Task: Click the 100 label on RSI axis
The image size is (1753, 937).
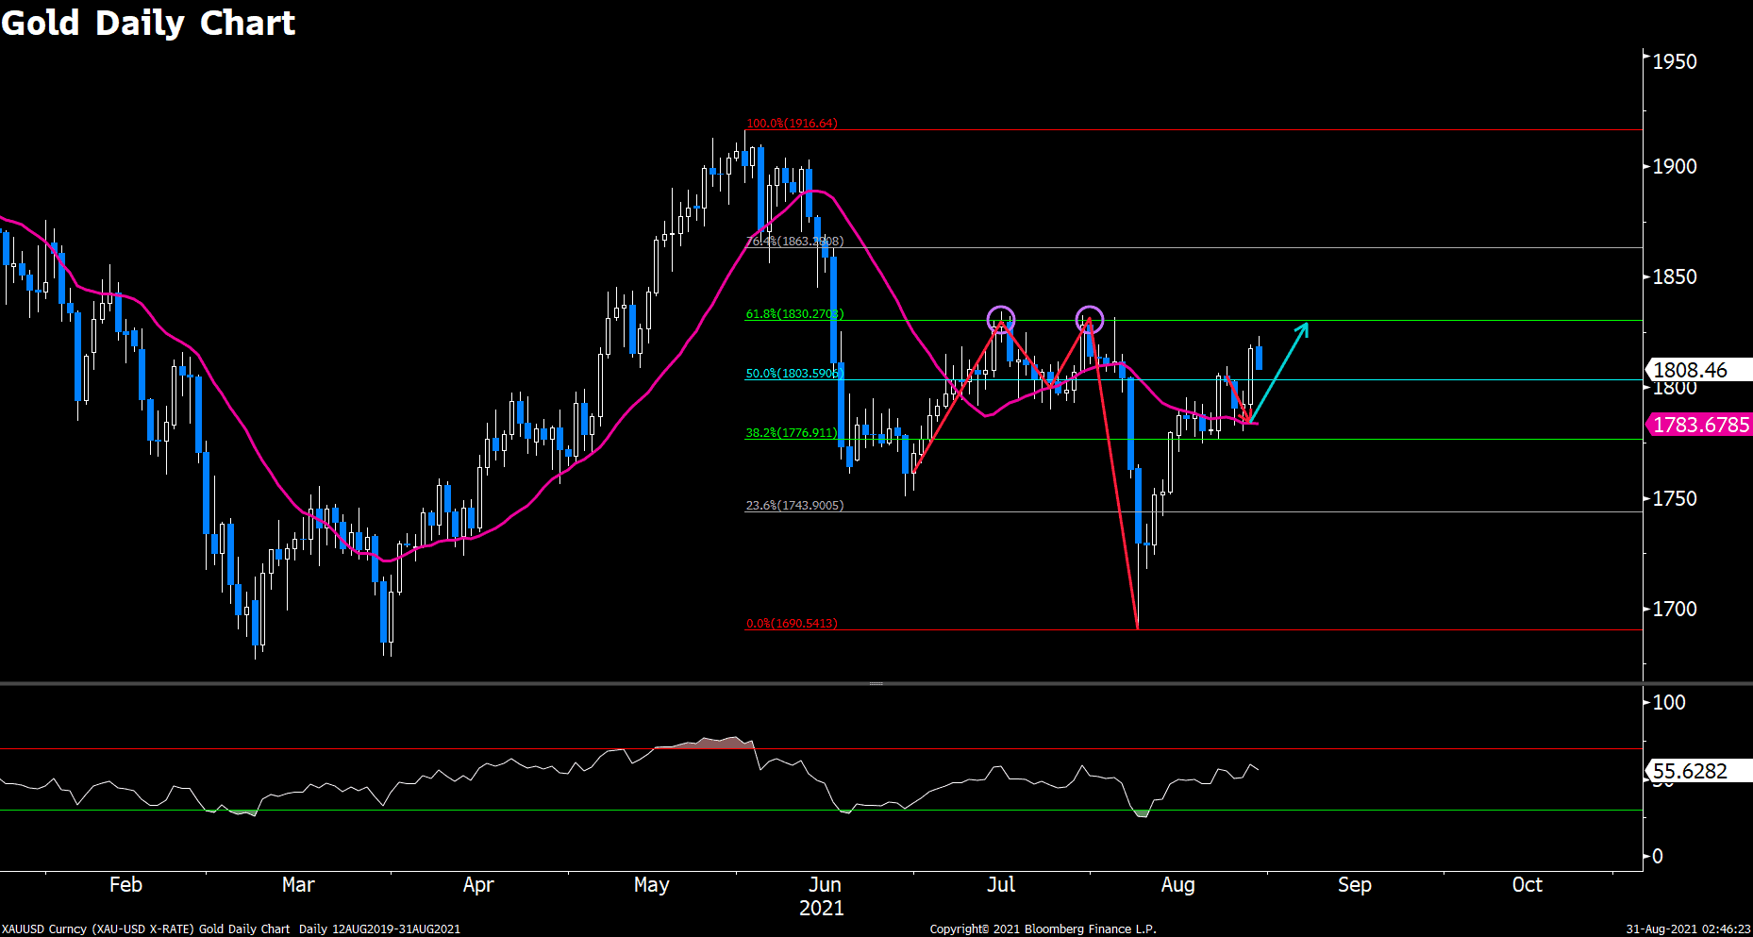Action: pos(1669,702)
